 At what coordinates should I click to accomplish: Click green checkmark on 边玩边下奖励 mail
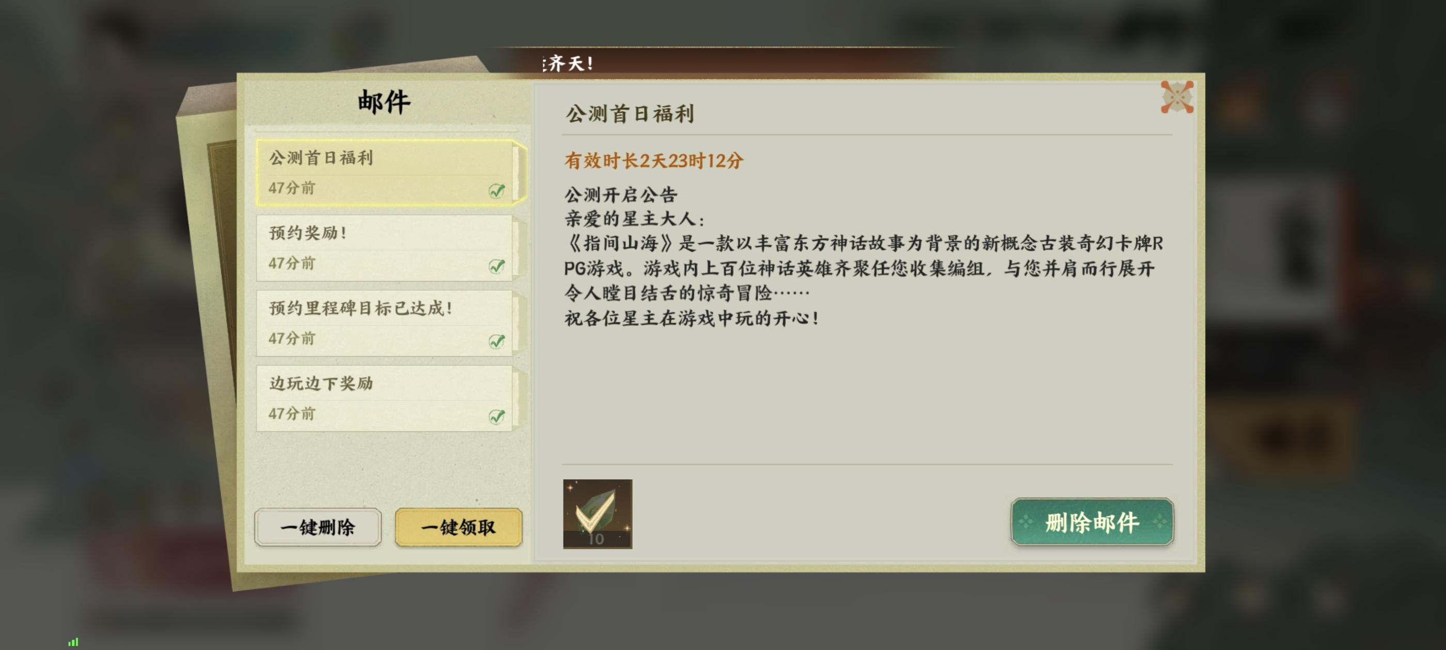pyautogui.click(x=497, y=416)
